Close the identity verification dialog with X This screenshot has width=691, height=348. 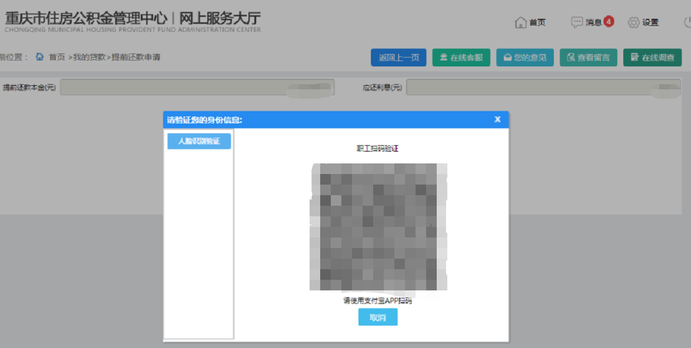(497, 119)
